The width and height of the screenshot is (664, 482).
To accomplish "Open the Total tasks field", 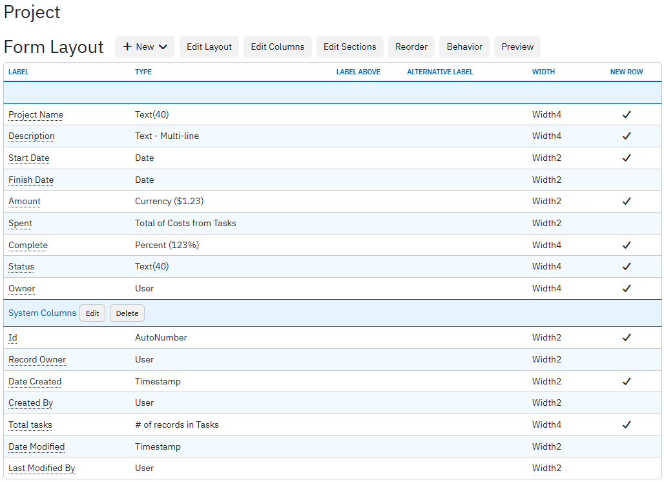I will 30,425.
